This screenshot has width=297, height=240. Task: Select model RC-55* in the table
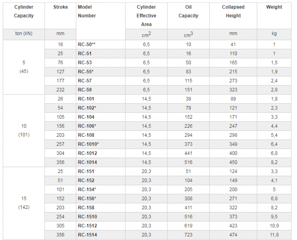[x=86, y=72]
